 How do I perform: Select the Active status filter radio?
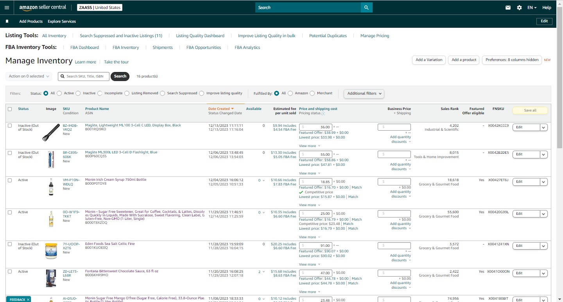pyautogui.click(x=59, y=93)
